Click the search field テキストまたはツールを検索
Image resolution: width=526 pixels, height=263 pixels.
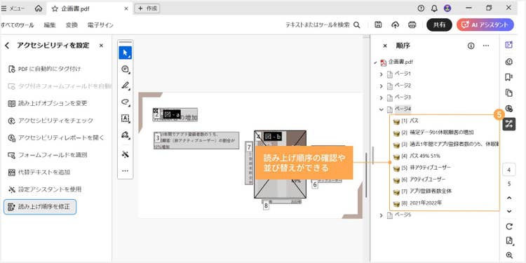pyautogui.click(x=323, y=25)
